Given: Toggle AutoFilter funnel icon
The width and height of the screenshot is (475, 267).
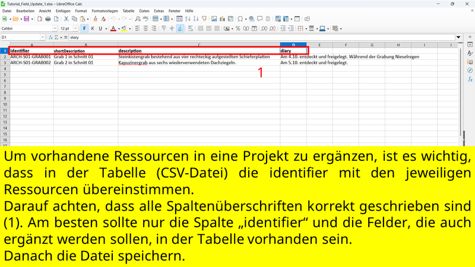Looking at the screenshot, I should coord(204,19).
